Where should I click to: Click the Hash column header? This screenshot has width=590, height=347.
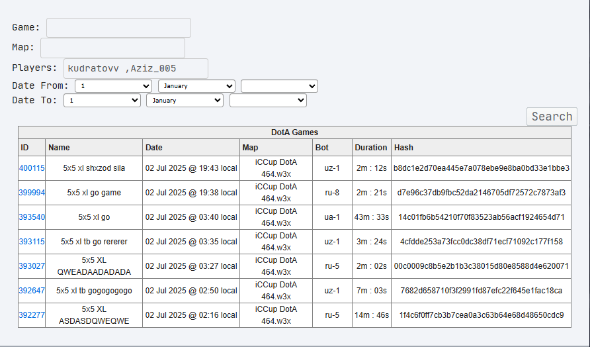pos(482,148)
